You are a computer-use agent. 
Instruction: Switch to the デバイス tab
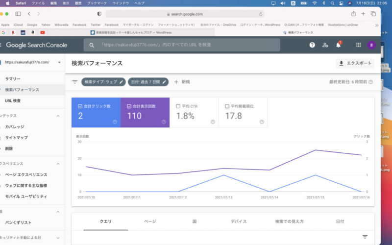(239, 221)
